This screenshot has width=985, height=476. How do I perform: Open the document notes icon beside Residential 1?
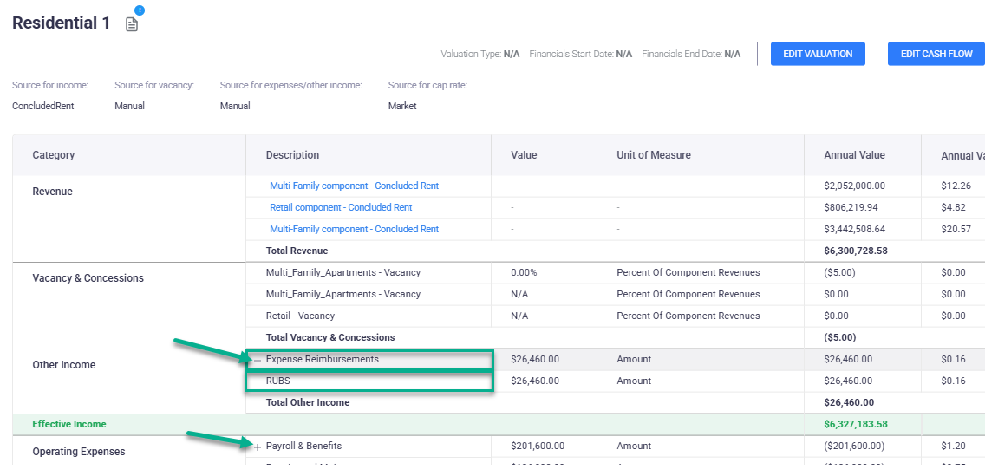click(131, 24)
